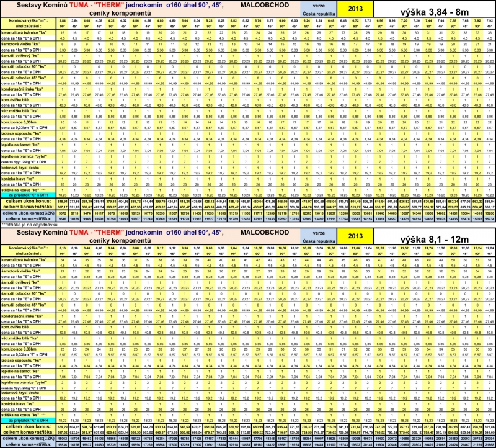Click "celkem ukon.konus:(CZK)" label in the 3,84 - 8m table

[x=28, y=213]
